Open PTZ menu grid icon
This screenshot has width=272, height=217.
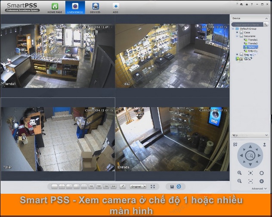(235, 144)
